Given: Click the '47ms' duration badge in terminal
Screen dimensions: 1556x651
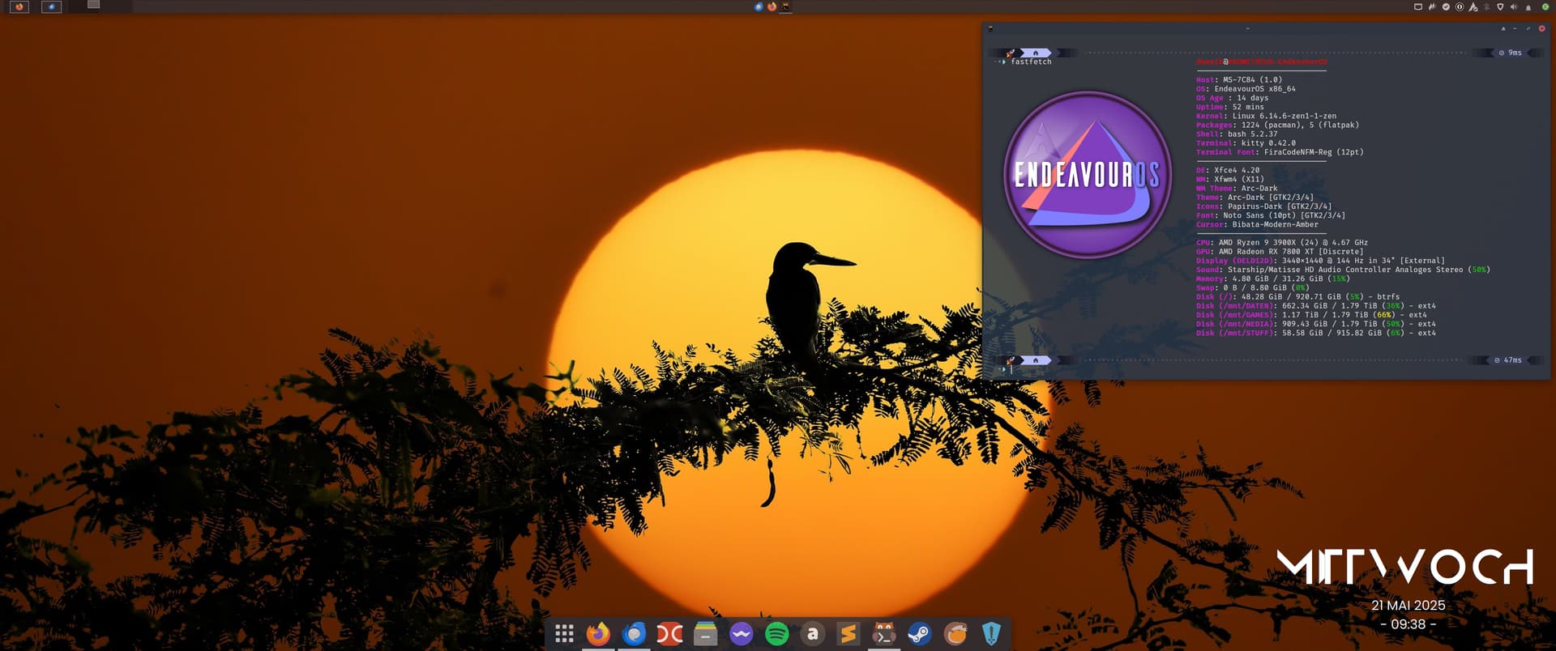Looking at the screenshot, I should click(x=1507, y=360).
